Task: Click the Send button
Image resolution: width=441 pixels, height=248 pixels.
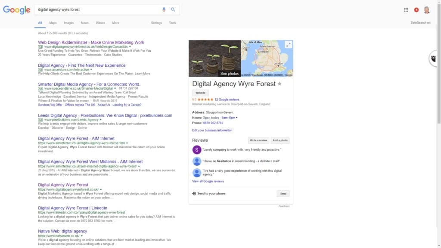Action: (283, 193)
